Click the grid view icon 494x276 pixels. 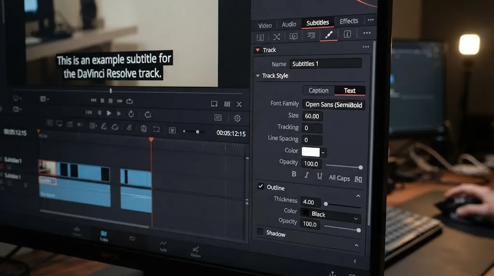click(227, 104)
